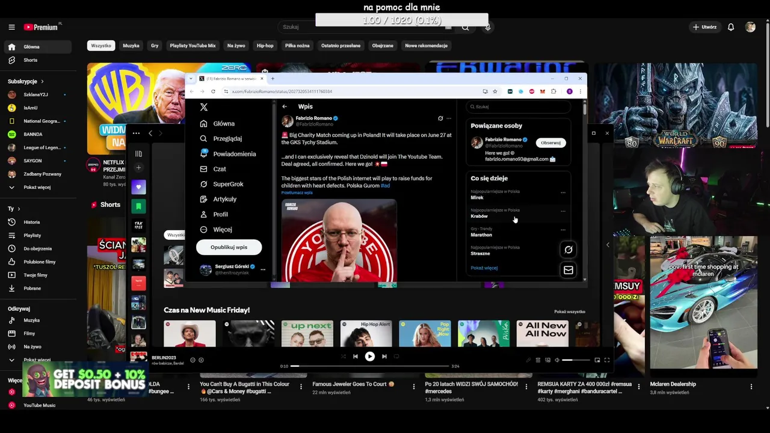Open options for the Marathon trend
770x433 pixels.
pyautogui.click(x=563, y=230)
